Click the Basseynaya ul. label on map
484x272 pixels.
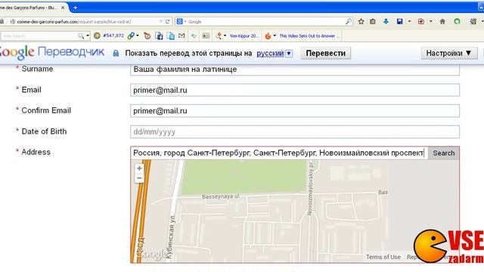[221, 196]
